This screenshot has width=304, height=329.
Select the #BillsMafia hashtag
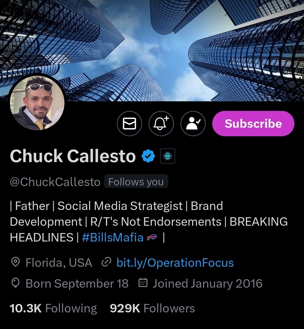point(113,238)
